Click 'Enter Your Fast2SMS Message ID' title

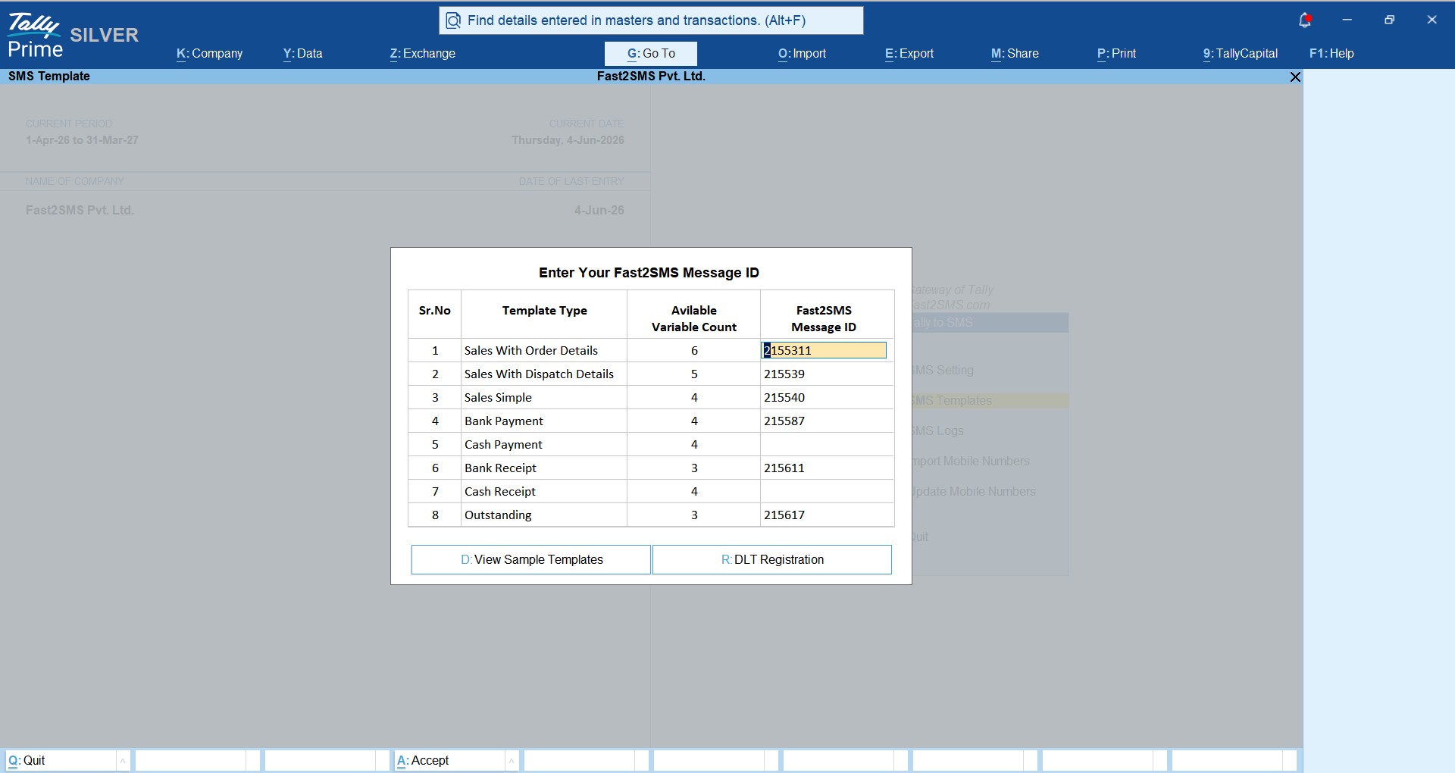point(649,273)
